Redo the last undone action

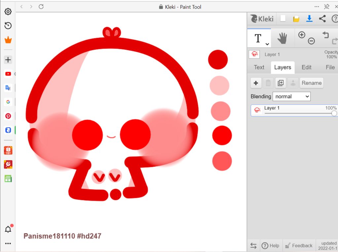point(335,41)
